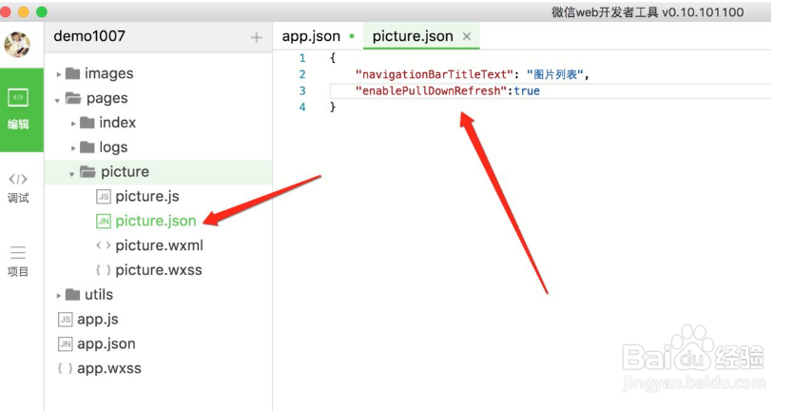Click the JS icon of app.js
Screen dimensions: 812x411
[x=66, y=320]
